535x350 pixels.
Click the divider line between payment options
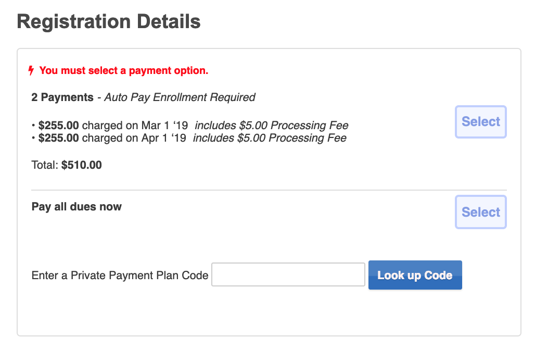tap(269, 190)
